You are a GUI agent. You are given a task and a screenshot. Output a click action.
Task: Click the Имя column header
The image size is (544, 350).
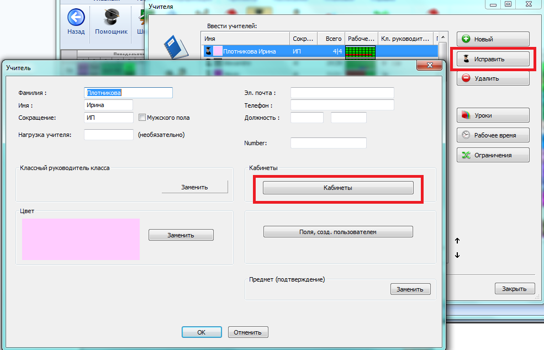tap(245, 39)
